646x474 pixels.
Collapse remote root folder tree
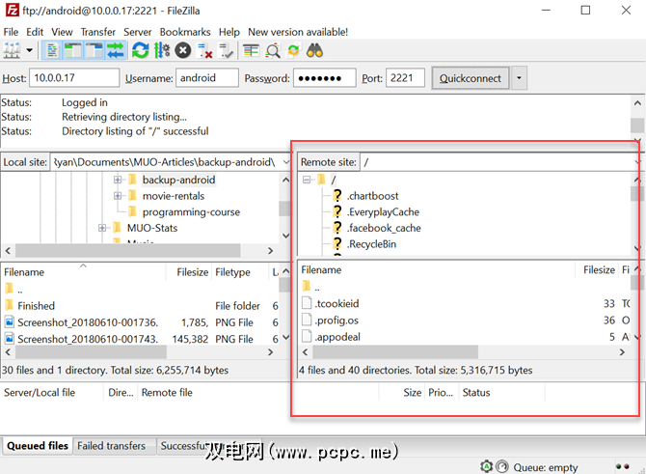click(307, 180)
